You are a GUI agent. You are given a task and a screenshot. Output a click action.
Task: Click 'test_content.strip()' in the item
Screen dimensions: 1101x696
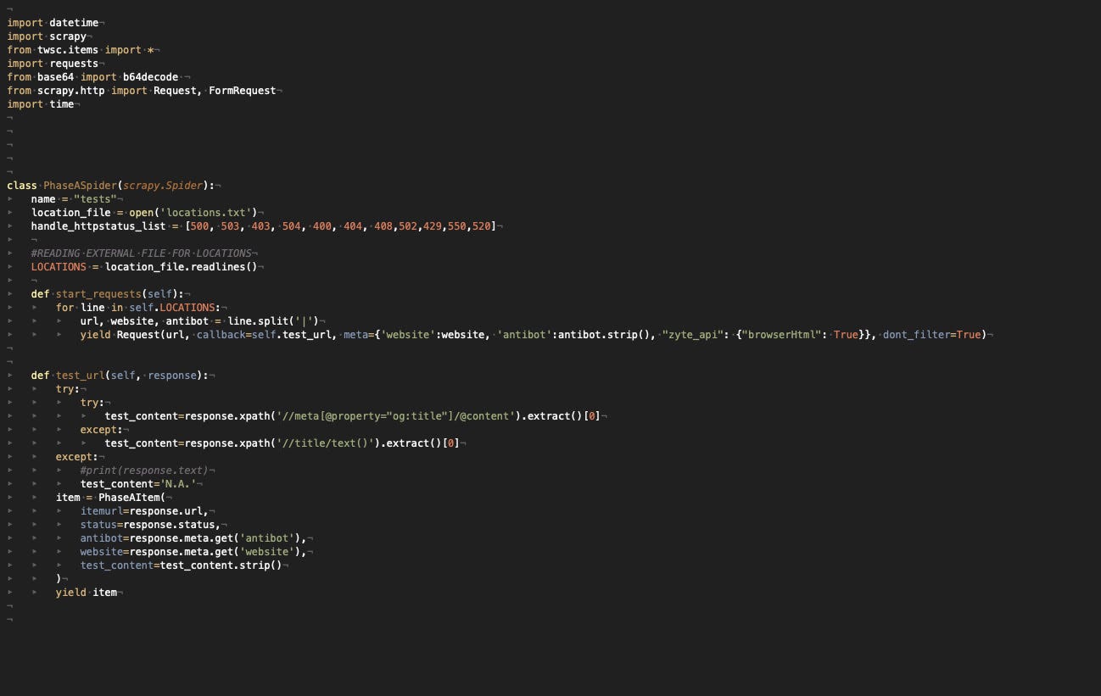pyautogui.click(x=221, y=565)
